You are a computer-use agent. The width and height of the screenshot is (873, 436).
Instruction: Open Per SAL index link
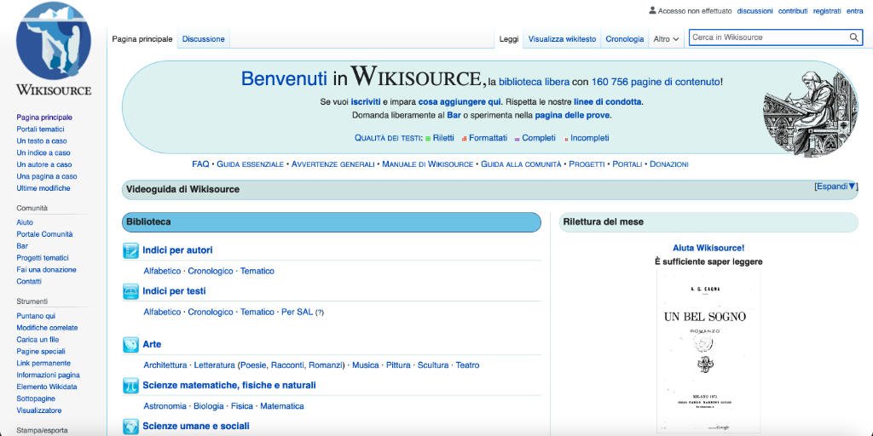click(x=297, y=312)
